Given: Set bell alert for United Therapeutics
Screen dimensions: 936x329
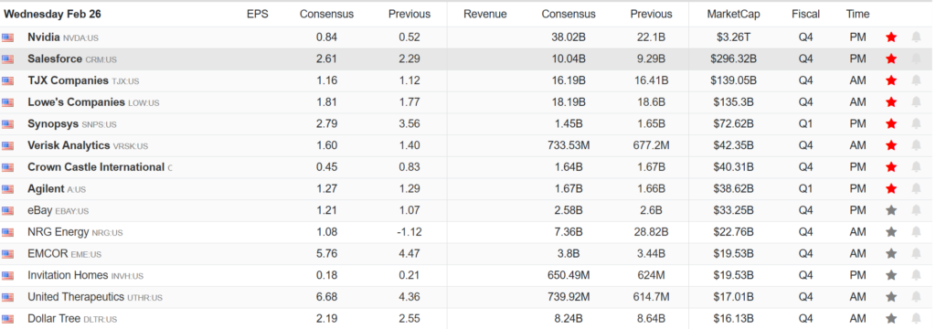Looking at the screenshot, I should tap(916, 297).
